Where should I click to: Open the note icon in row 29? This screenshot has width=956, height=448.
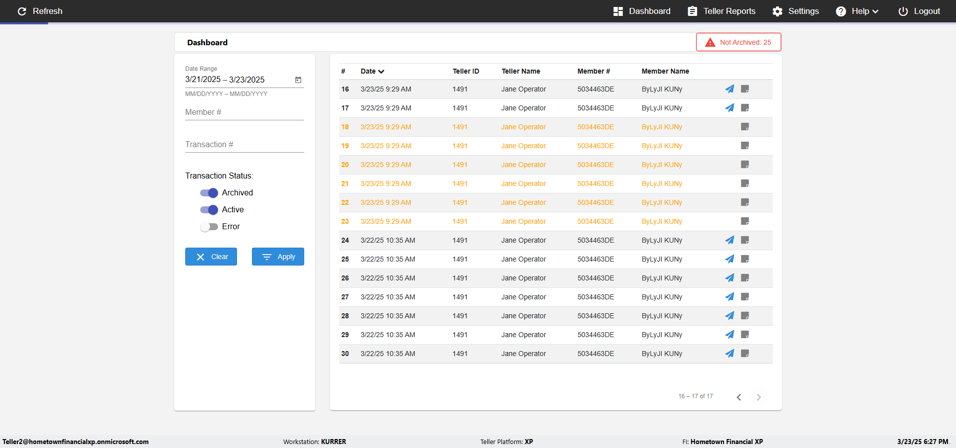[x=745, y=335]
